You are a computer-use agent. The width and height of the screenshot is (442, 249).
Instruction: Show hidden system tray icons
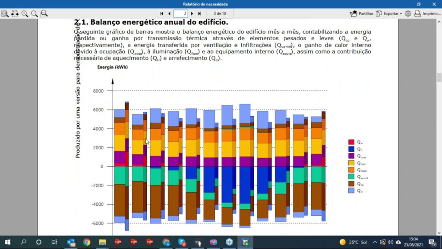pos(375,242)
